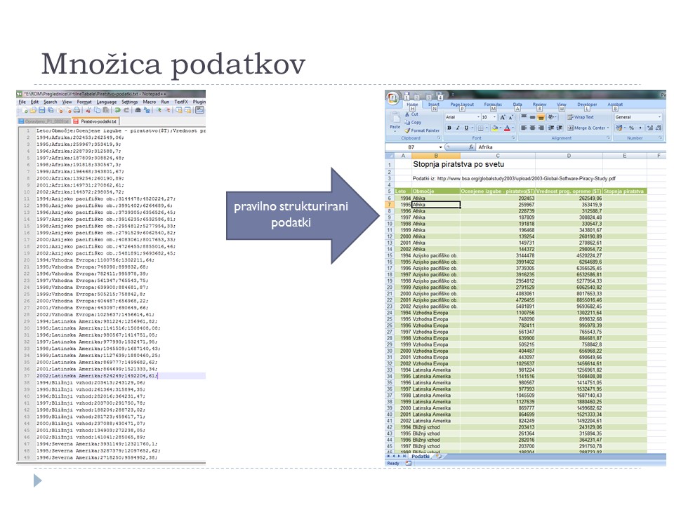
Task: Open the Language menu in Notepad++
Action: (106, 102)
